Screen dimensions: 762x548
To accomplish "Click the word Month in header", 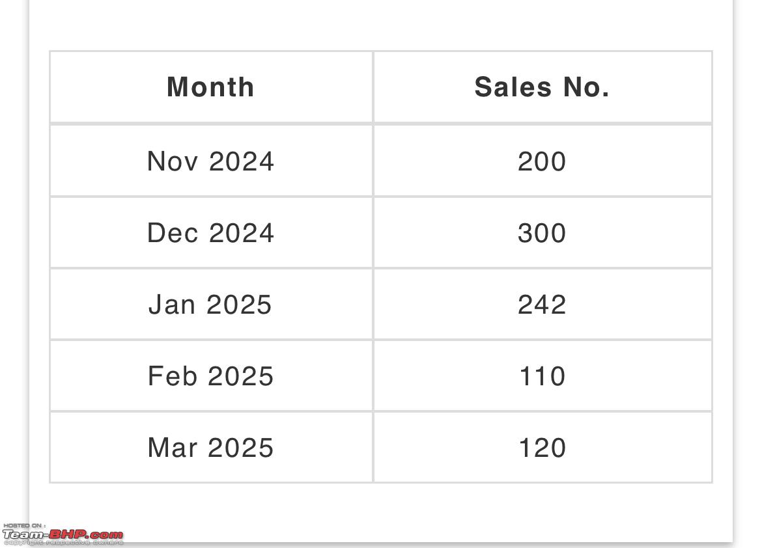I will (211, 87).
